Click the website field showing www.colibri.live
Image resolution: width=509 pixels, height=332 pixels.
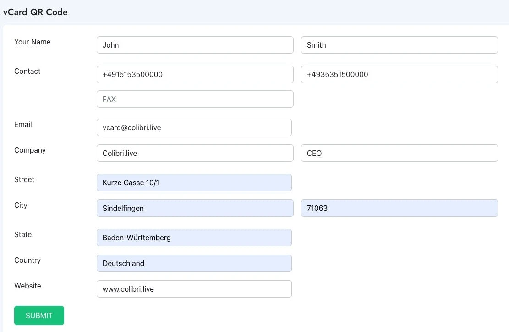(x=194, y=289)
